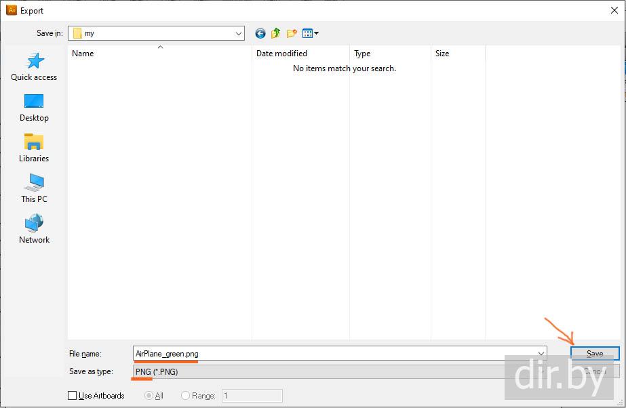This screenshot has height=408, width=626.
Task: Create a new folder
Action: (x=292, y=33)
